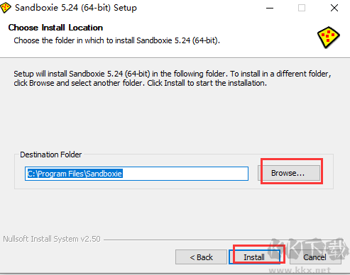This screenshot has width=350, height=275.
Task: Click the 'Choose the folder' subtitle text
Action: (117, 40)
